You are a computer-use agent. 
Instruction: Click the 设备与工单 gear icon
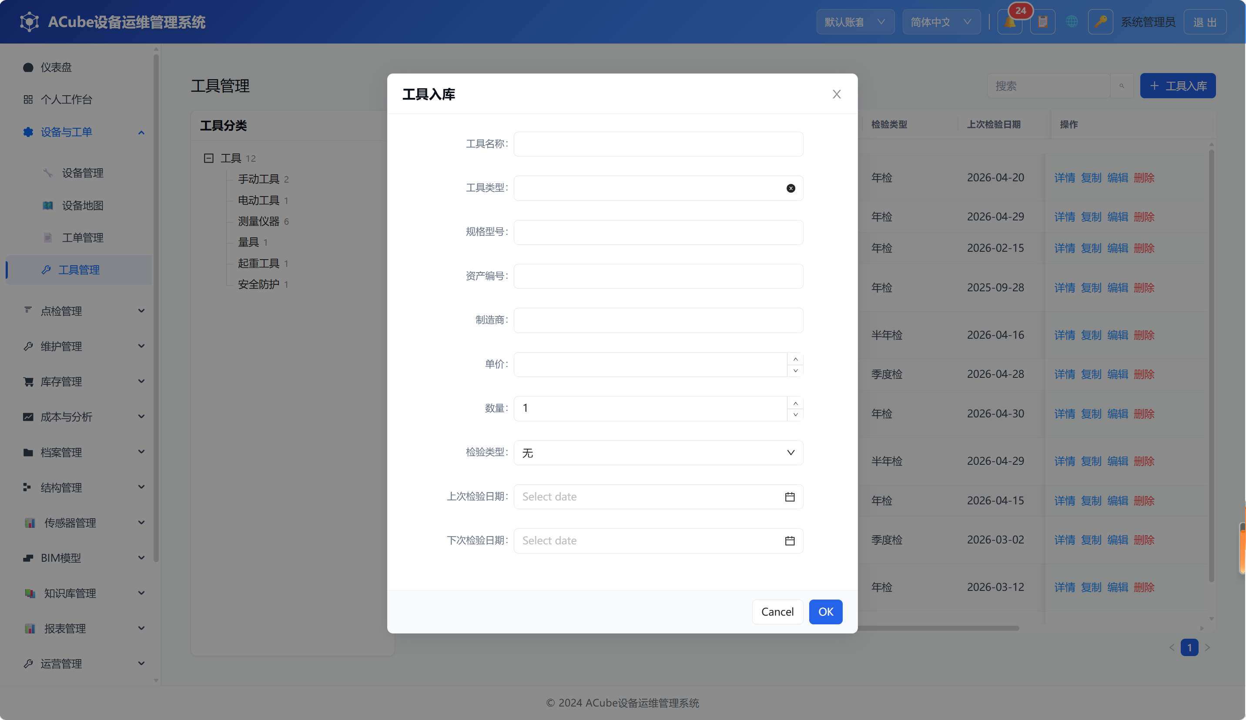(x=28, y=132)
